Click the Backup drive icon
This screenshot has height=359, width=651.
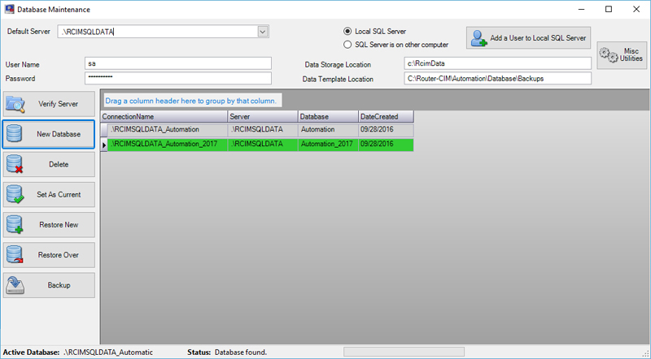[15, 285]
